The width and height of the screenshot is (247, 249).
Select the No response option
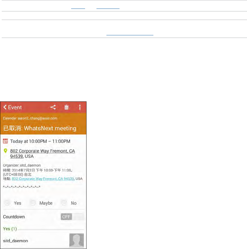click(x=64, y=203)
